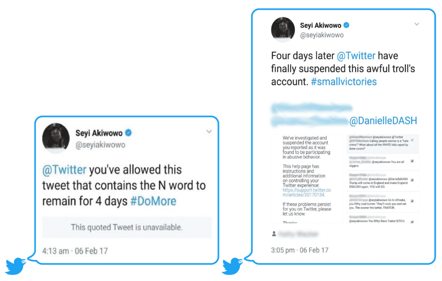
Task: Click the verified badge in the 3:05 pm tweet
Action: tap(346, 25)
